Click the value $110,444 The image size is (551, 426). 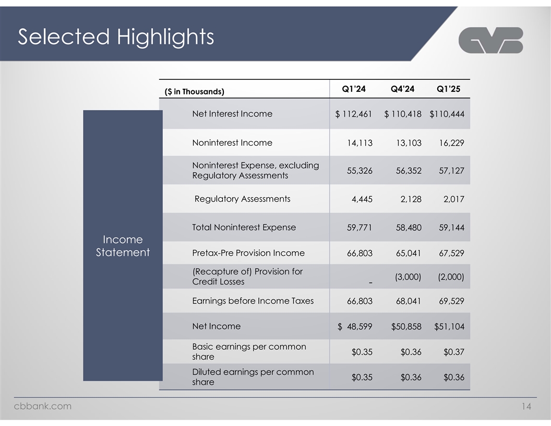[447, 114]
